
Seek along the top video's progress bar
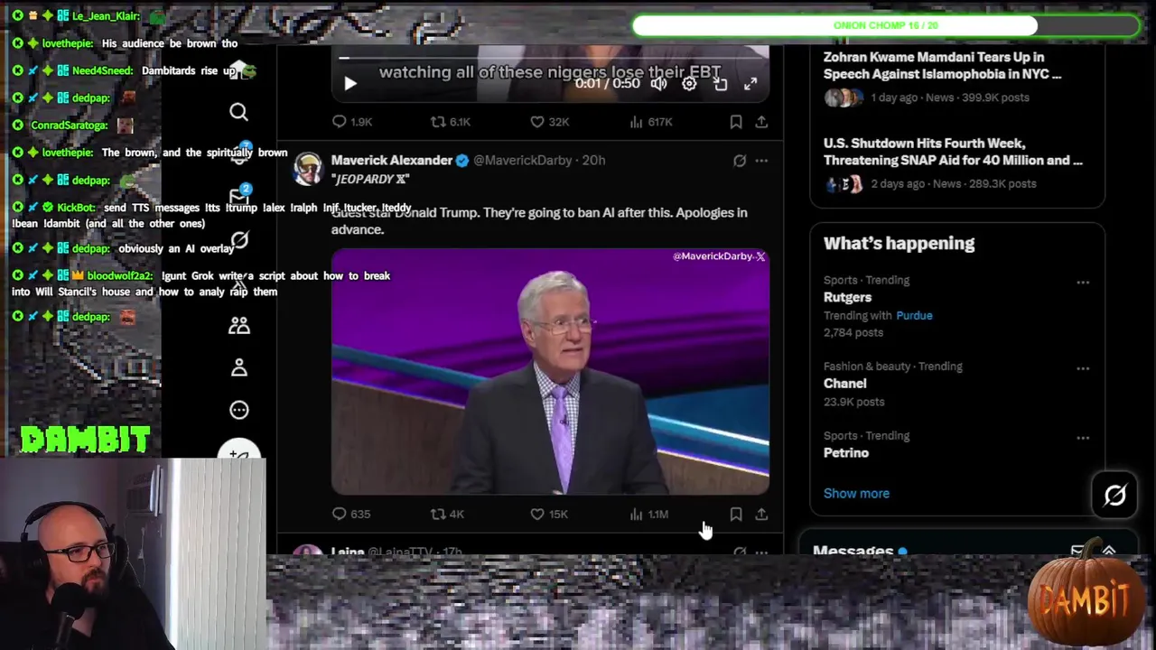(550, 58)
